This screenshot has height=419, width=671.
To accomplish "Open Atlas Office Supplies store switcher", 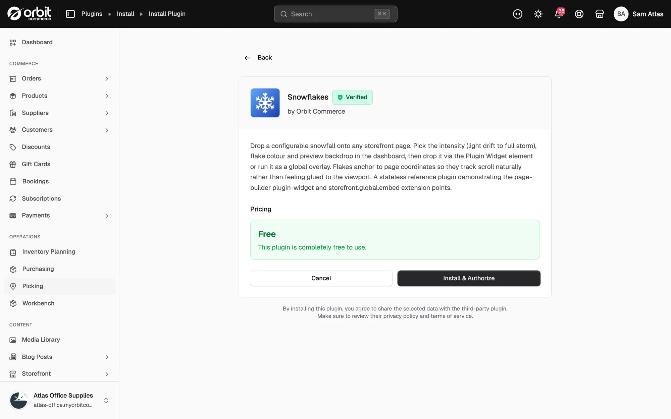I will [x=60, y=400].
